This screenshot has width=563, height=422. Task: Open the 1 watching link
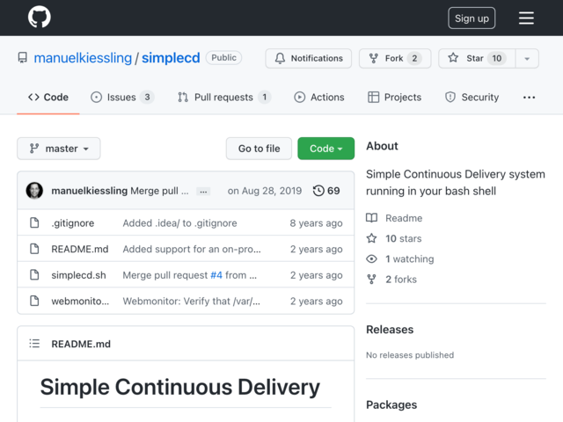coord(409,258)
